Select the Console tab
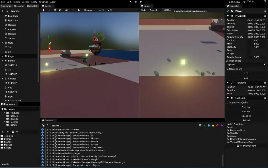Viewport: 268px width, 168px height. click(48, 121)
